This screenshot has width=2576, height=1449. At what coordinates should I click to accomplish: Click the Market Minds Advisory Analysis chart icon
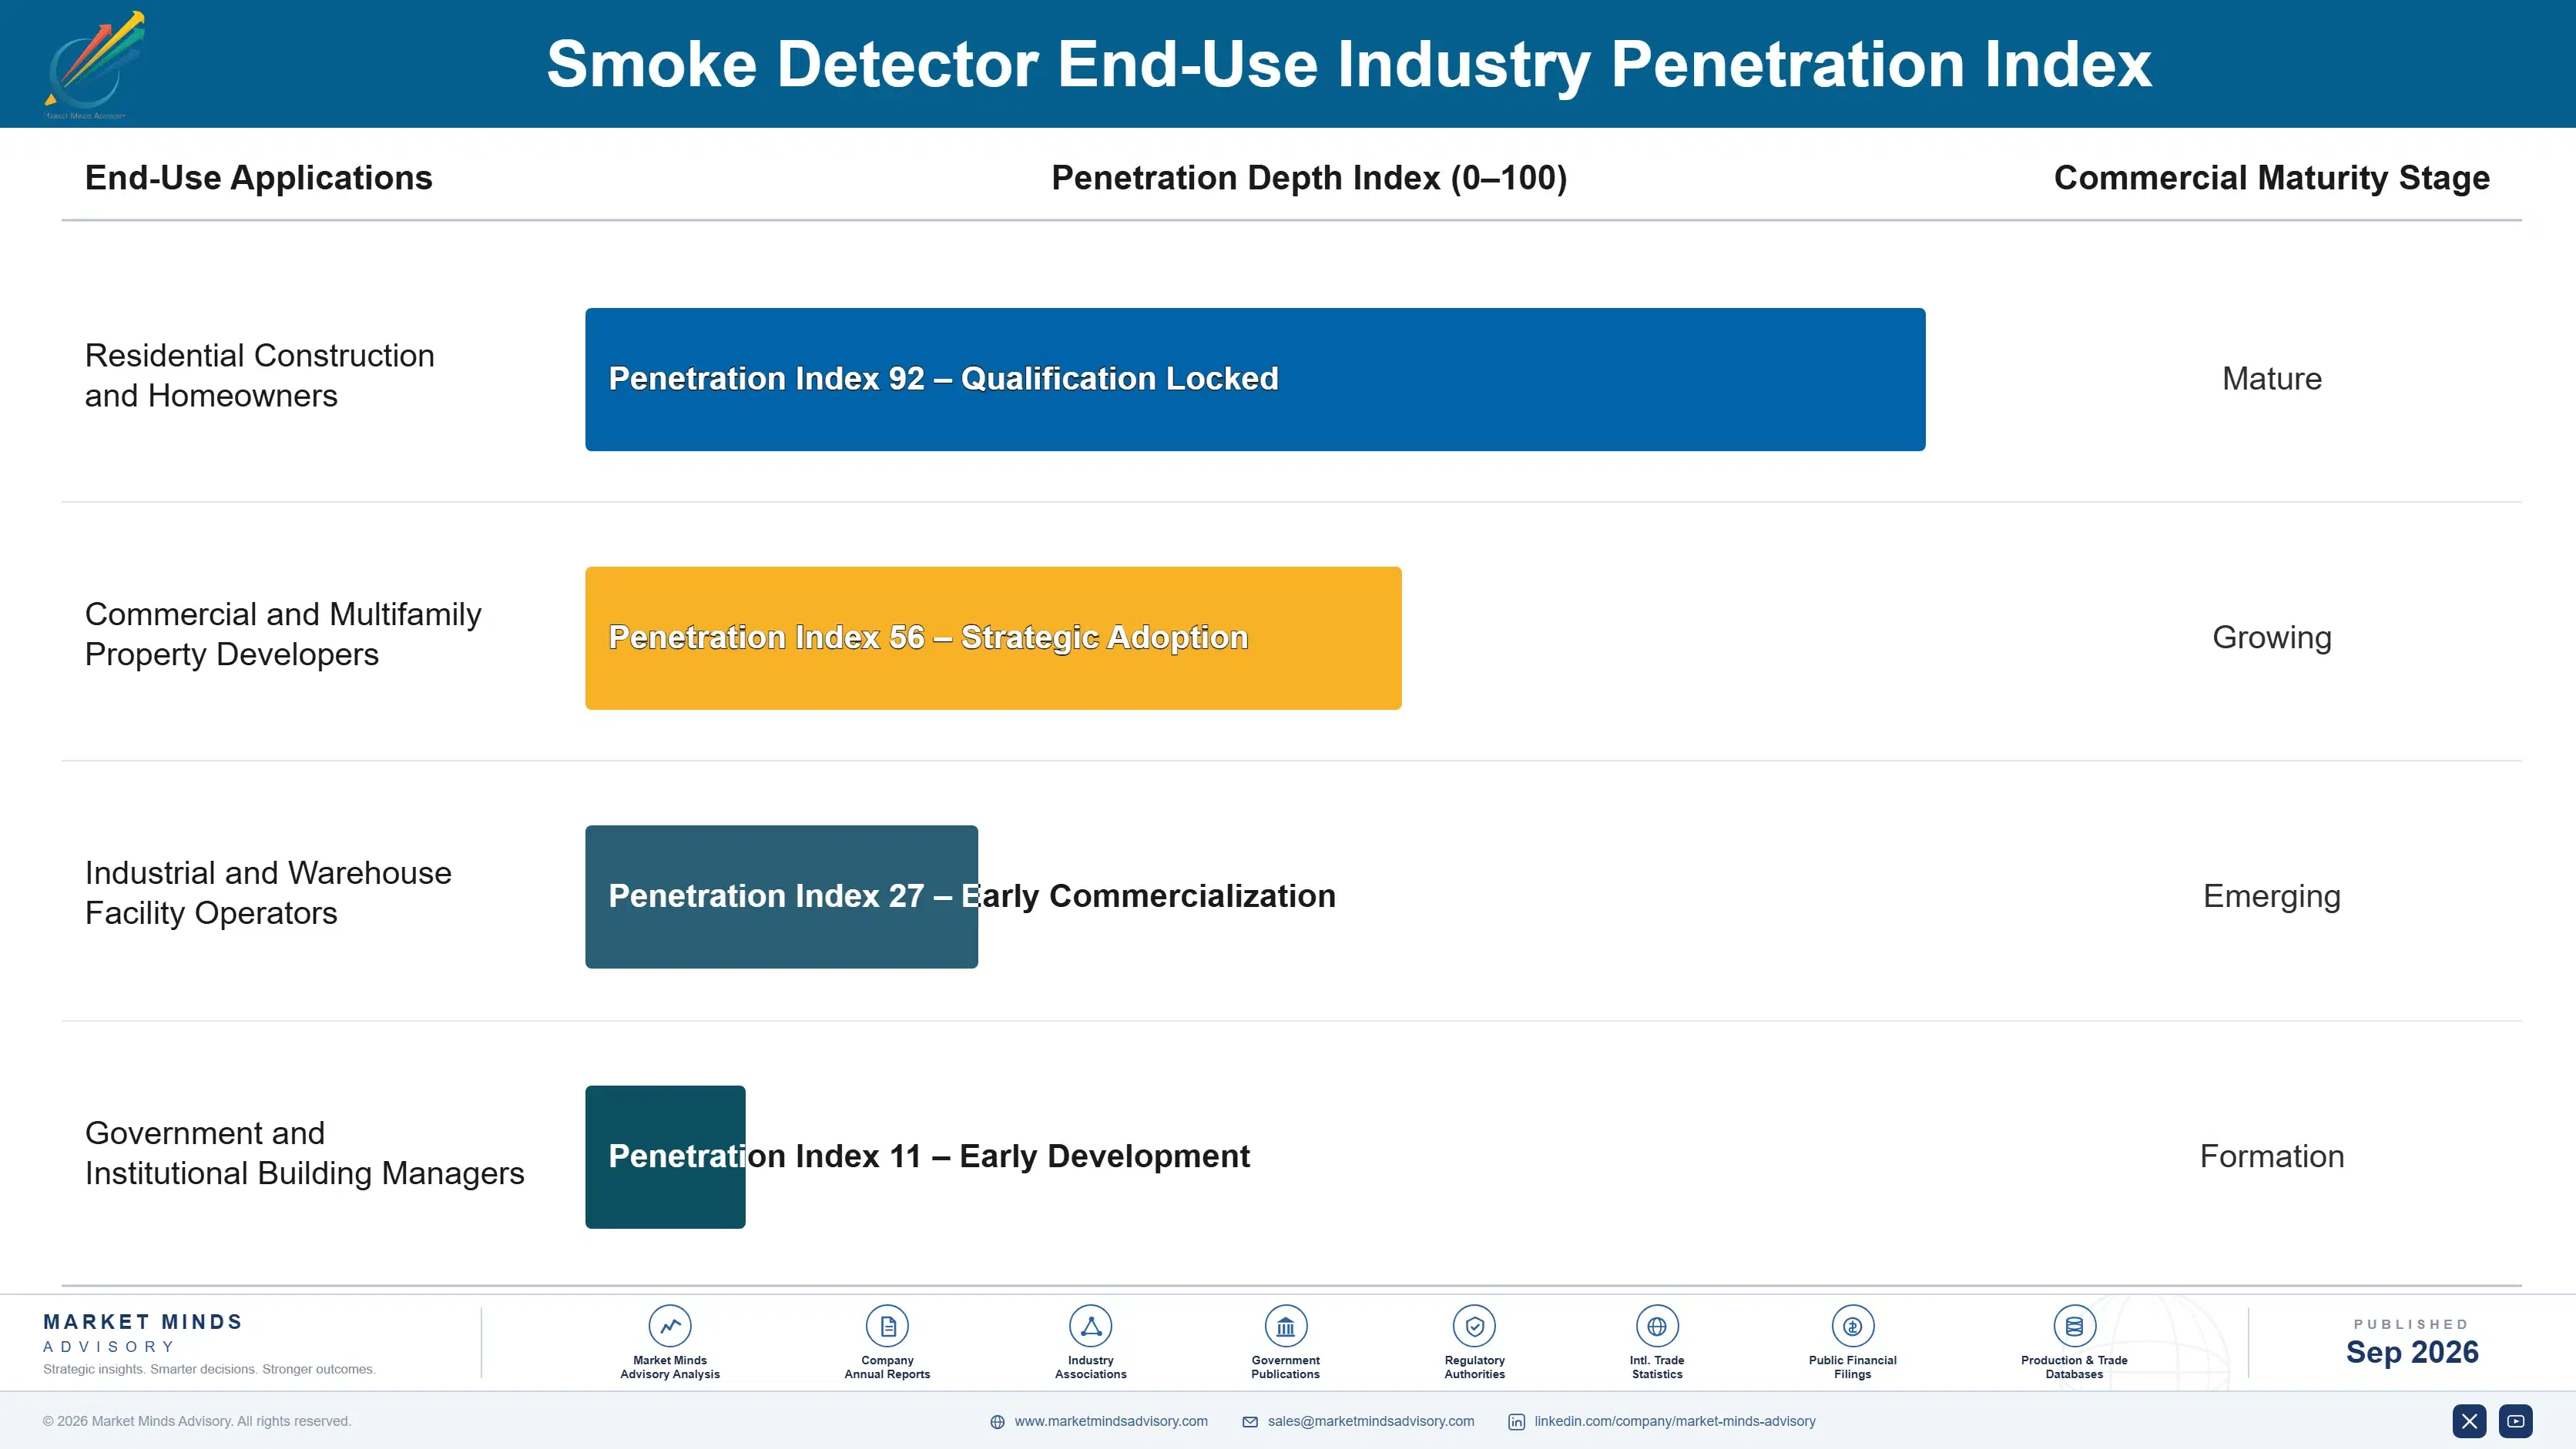670,1326
